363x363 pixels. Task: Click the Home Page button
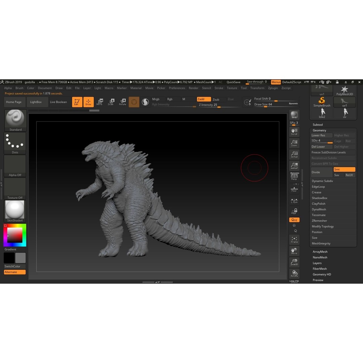[x=14, y=102]
